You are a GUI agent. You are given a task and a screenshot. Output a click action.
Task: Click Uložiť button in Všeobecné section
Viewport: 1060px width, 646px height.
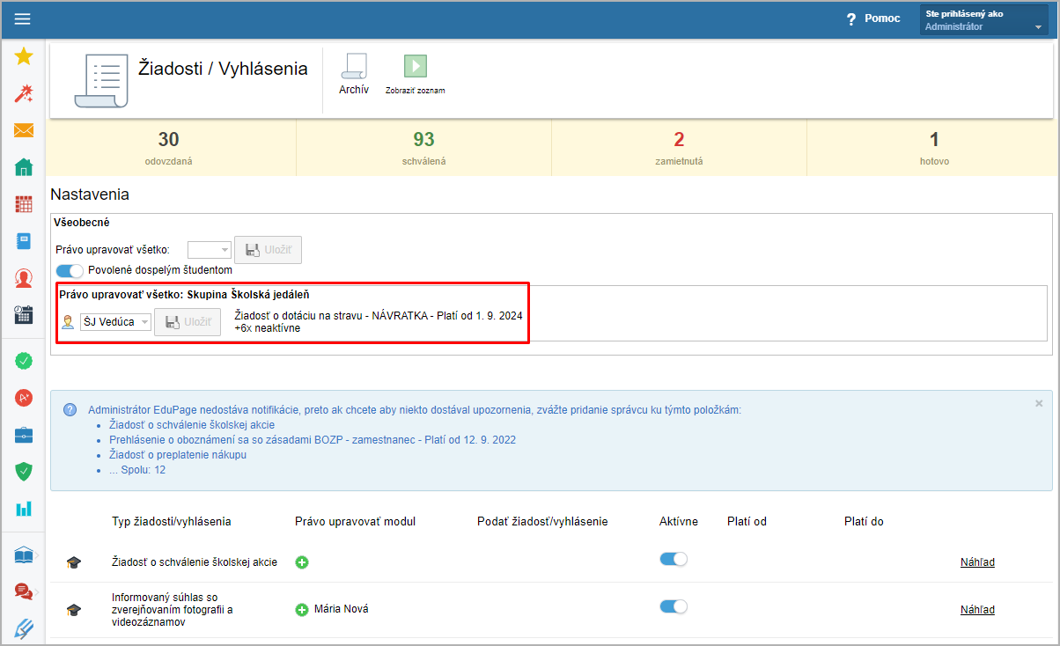pyautogui.click(x=269, y=250)
